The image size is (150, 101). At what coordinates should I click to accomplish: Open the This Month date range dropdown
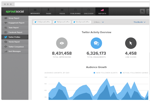(139, 22)
